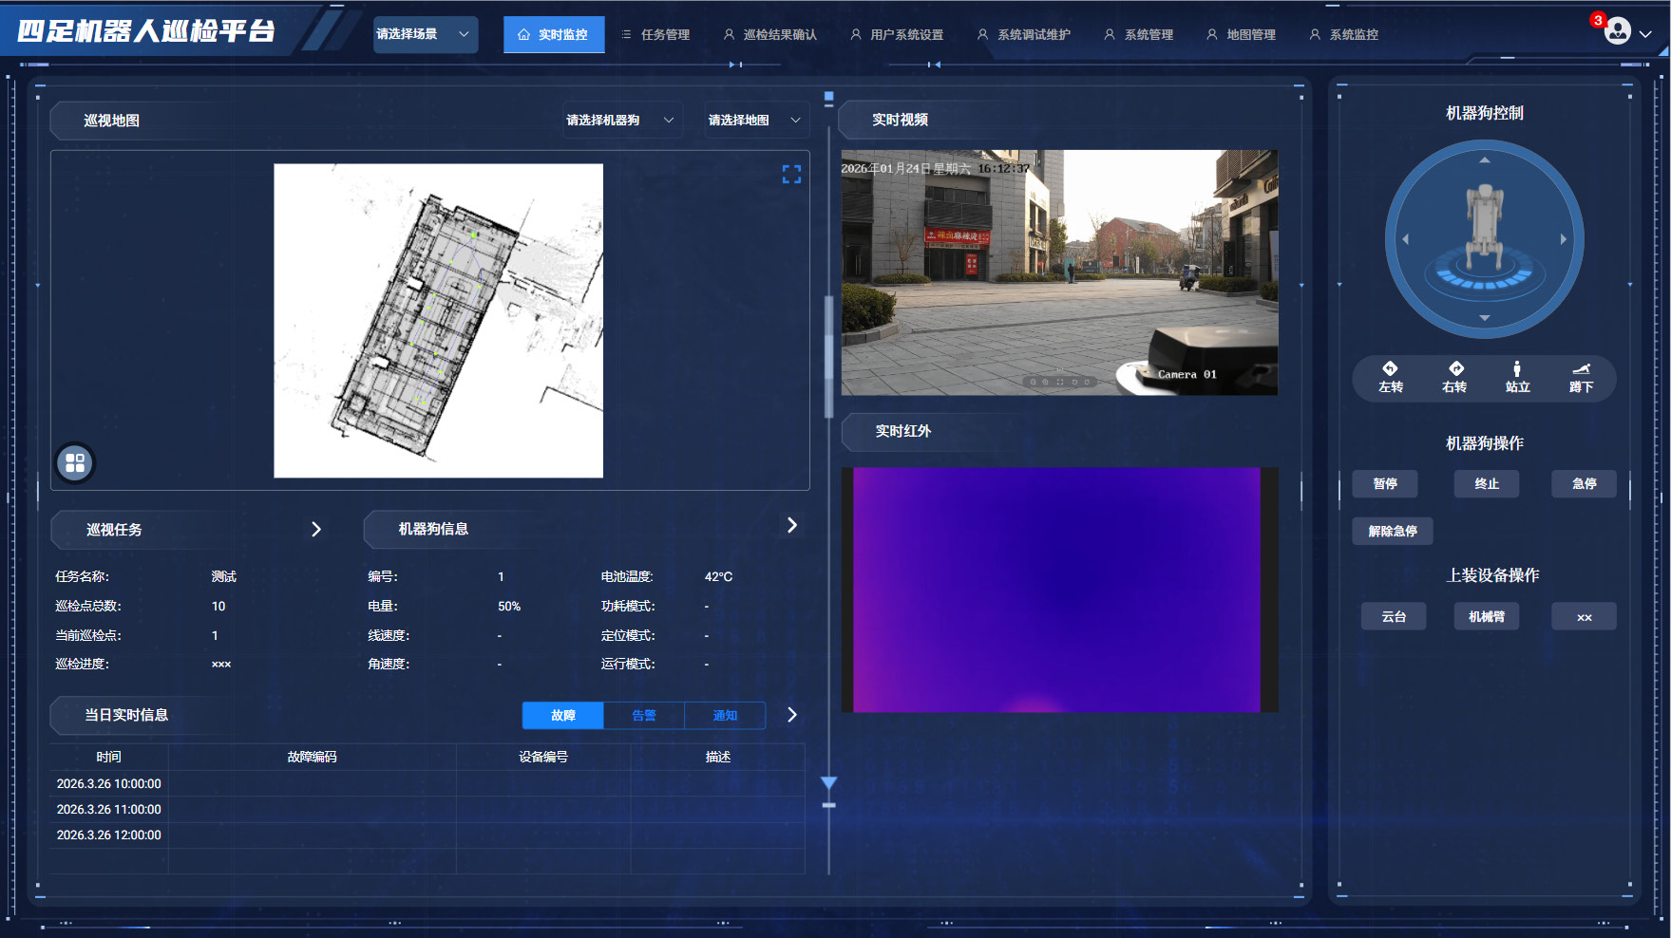Click the 设备编号 column header
This screenshot has width=1671, height=938.
[543, 757]
